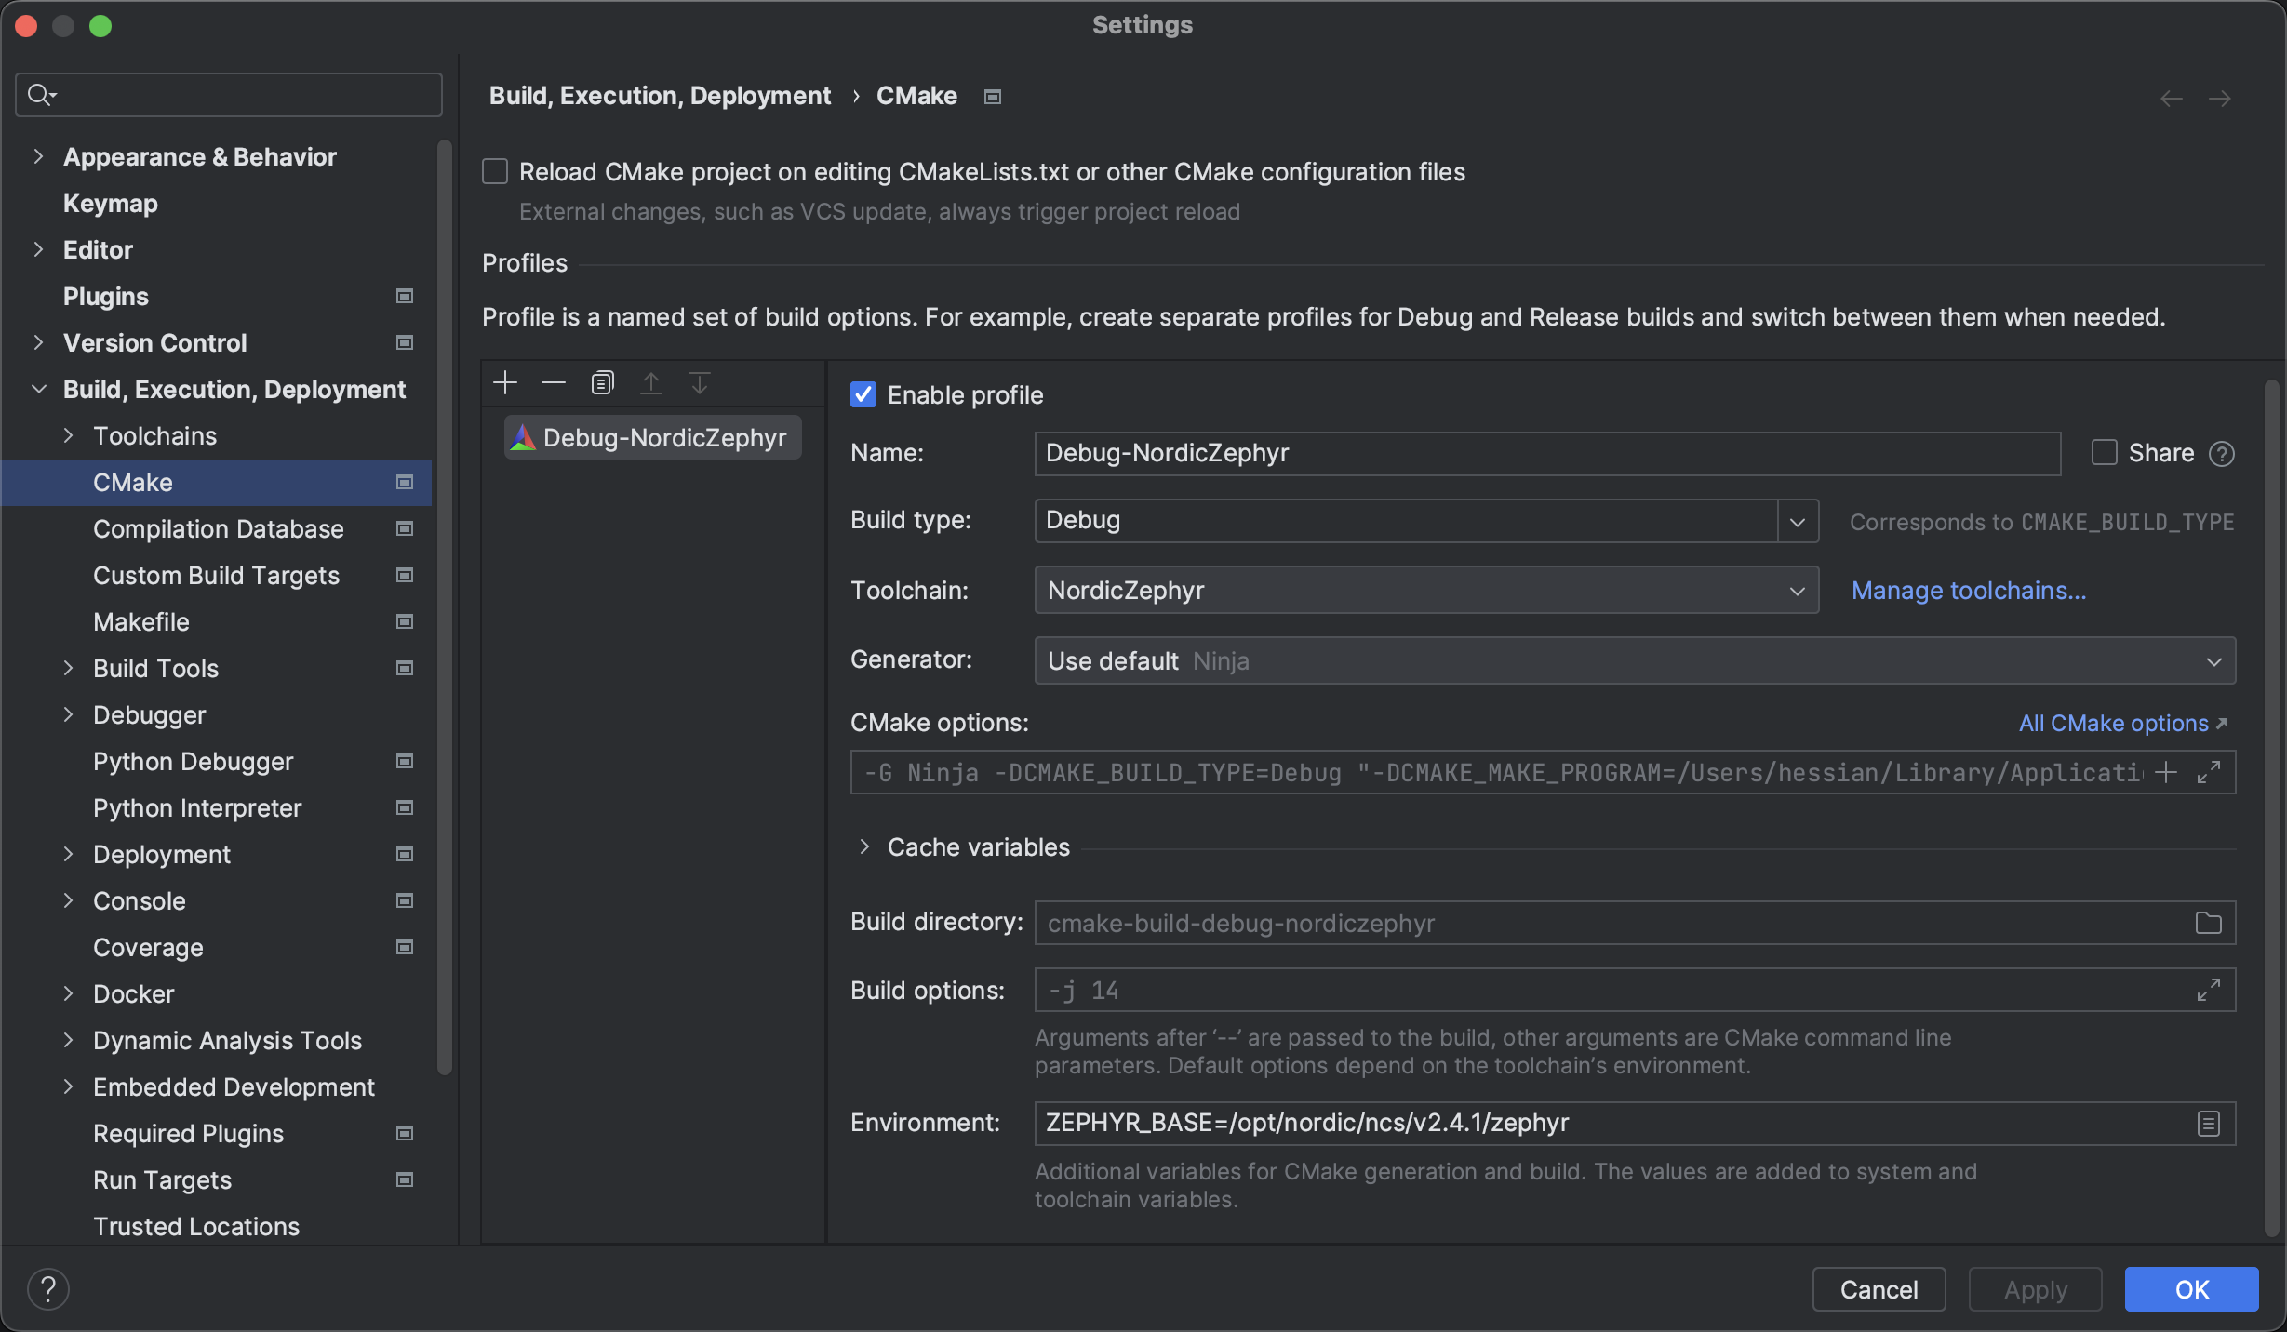The width and height of the screenshot is (2287, 1332).
Task: Open Embedded Development settings
Action: click(x=234, y=1086)
